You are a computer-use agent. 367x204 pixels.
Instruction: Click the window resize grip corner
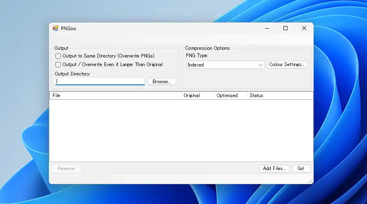coord(311,181)
